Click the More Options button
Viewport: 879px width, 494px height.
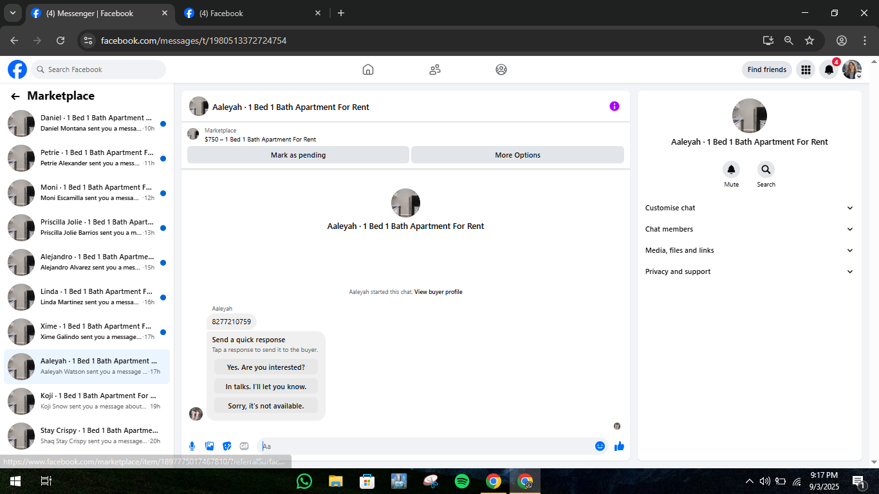point(517,155)
